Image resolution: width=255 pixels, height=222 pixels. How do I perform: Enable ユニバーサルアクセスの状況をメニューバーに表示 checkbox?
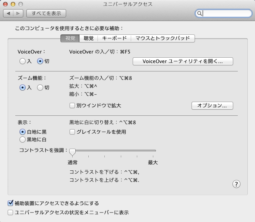pyautogui.click(x=10, y=212)
